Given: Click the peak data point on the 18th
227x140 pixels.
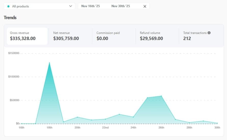Looking at the screenshot, I should point(49,63).
